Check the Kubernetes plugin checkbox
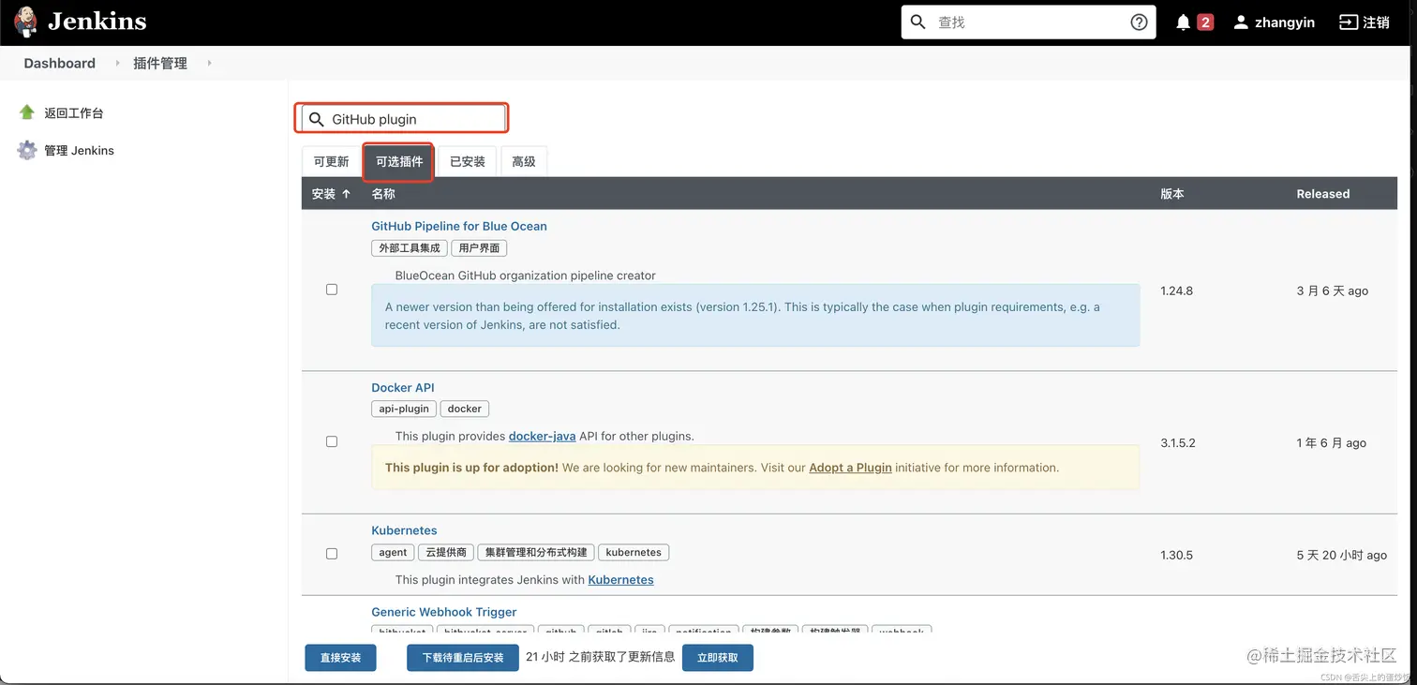The height and width of the screenshot is (685, 1417). pos(332,554)
